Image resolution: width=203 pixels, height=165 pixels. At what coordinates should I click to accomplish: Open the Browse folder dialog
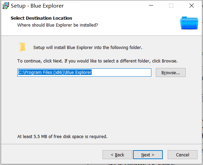171,72
